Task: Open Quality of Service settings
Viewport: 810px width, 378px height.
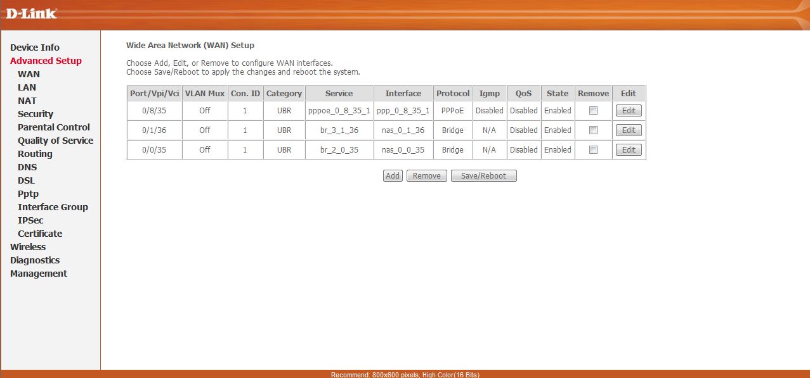Action: tap(55, 141)
